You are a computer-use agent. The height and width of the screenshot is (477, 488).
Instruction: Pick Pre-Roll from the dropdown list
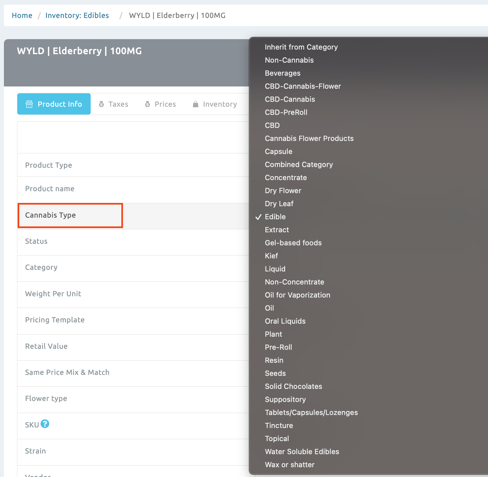click(x=278, y=347)
